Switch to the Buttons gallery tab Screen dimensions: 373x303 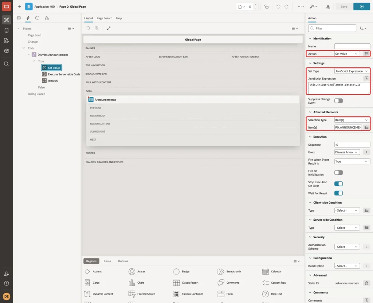pos(123,261)
